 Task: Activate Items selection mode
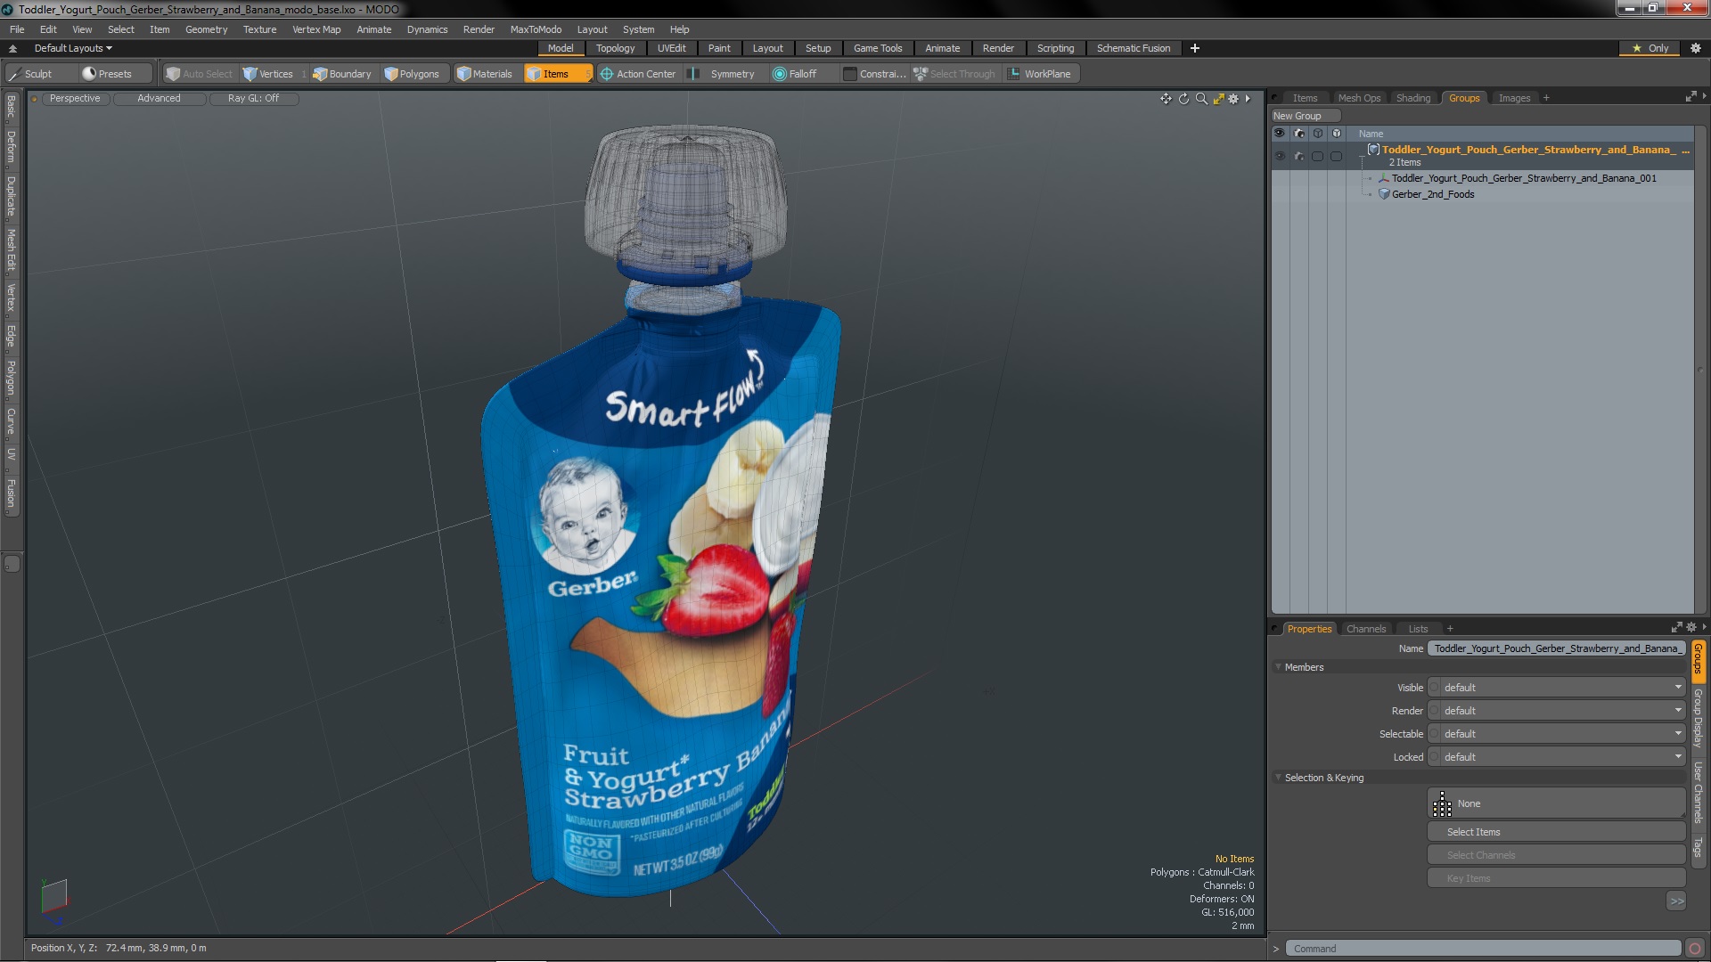click(557, 74)
